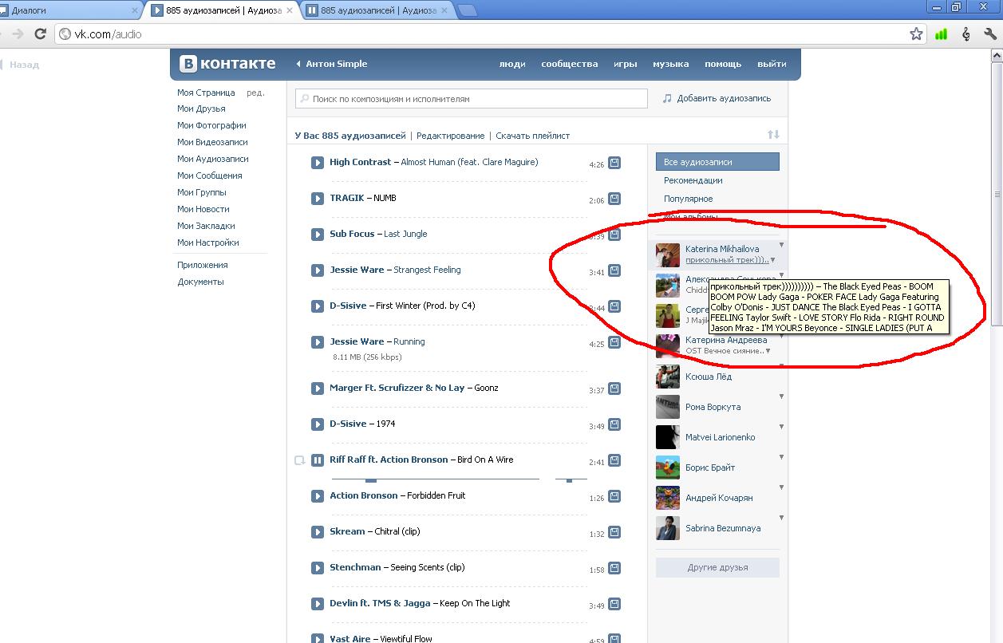Open сообщества in top navigation
The width and height of the screenshot is (1003, 643).
point(569,64)
